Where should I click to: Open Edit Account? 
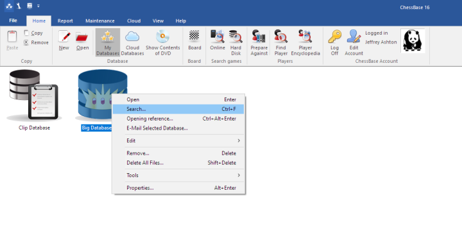(x=354, y=42)
